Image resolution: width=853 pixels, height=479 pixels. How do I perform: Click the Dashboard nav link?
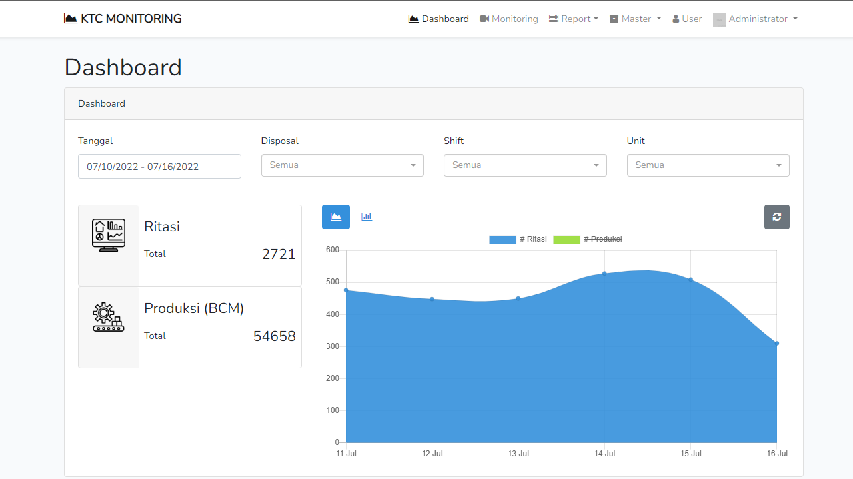coord(438,19)
